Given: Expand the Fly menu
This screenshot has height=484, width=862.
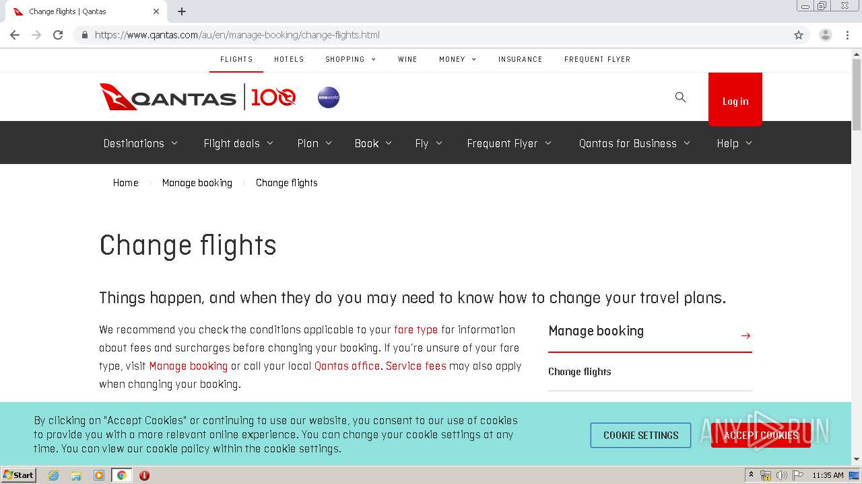Looking at the screenshot, I should pos(428,143).
